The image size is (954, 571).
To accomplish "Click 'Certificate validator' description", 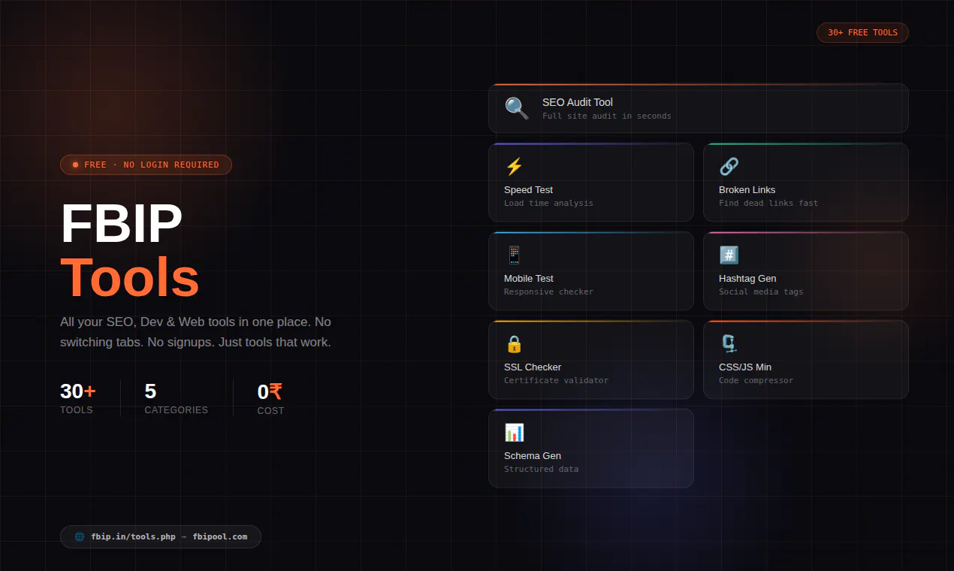I will click(x=556, y=381).
